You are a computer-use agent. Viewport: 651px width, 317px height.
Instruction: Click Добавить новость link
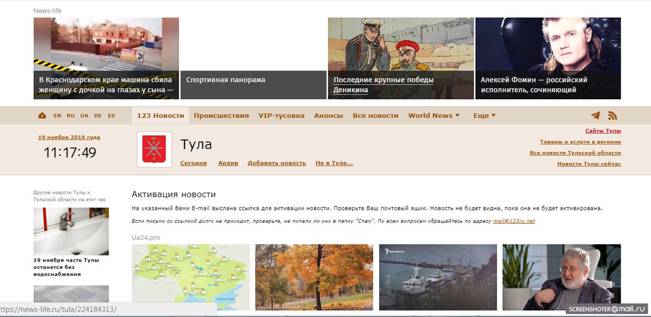click(277, 163)
